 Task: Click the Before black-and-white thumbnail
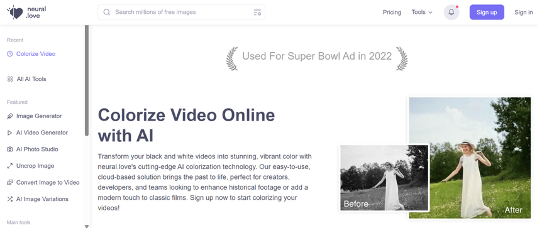[x=384, y=178]
